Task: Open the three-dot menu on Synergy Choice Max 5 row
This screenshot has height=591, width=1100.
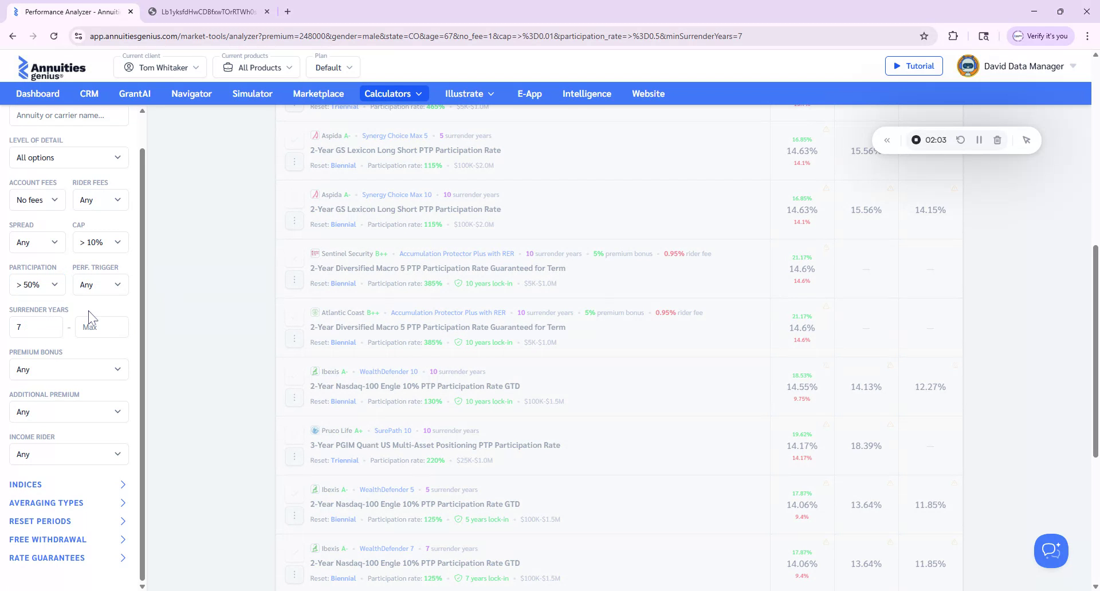Action: 295,161
